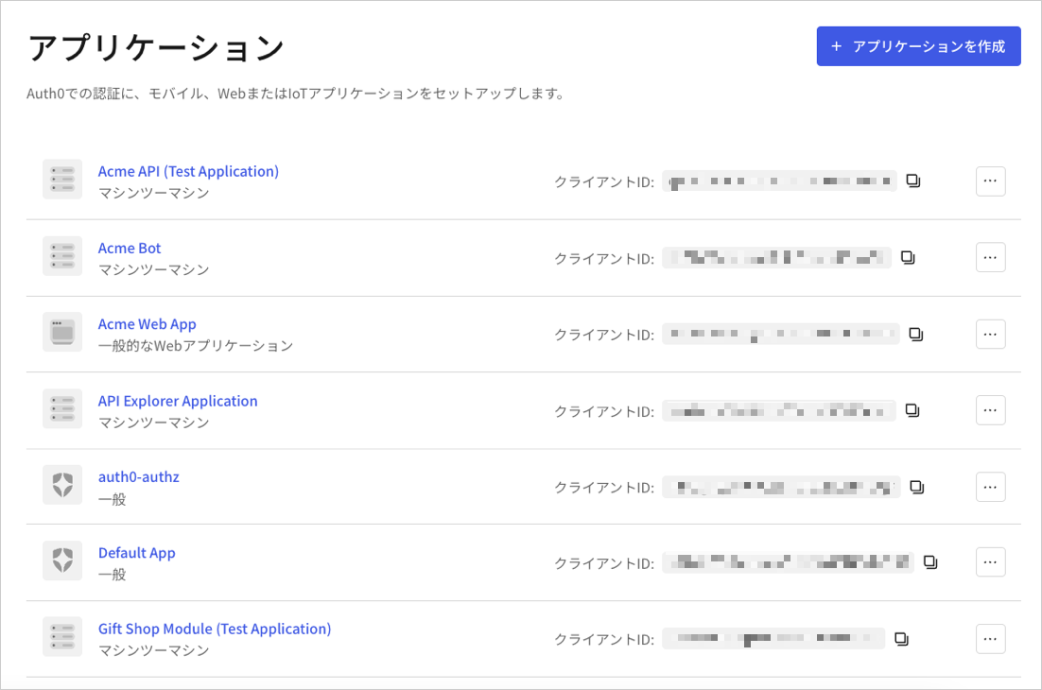Open the more actions menu for auth0-authz
Viewport: 1042px width, 690px height.
990,486
